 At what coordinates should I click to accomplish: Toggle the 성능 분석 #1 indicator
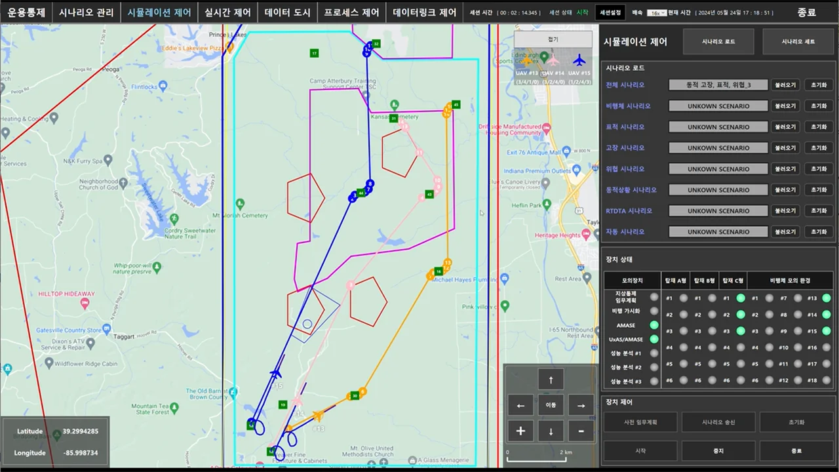654,353
